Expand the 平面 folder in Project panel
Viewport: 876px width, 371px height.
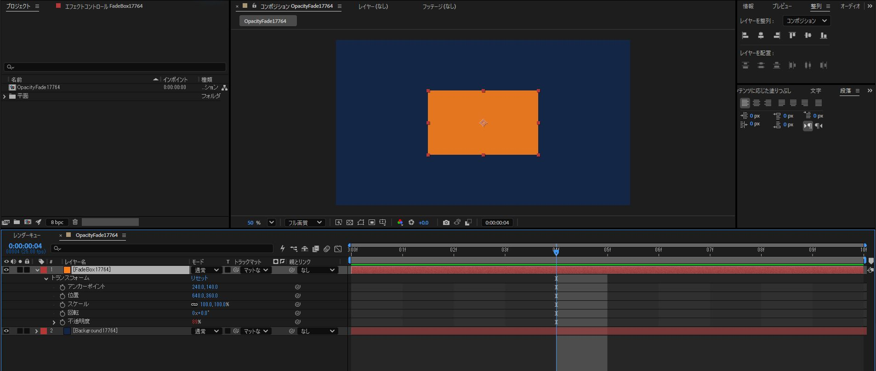(5, 96)
